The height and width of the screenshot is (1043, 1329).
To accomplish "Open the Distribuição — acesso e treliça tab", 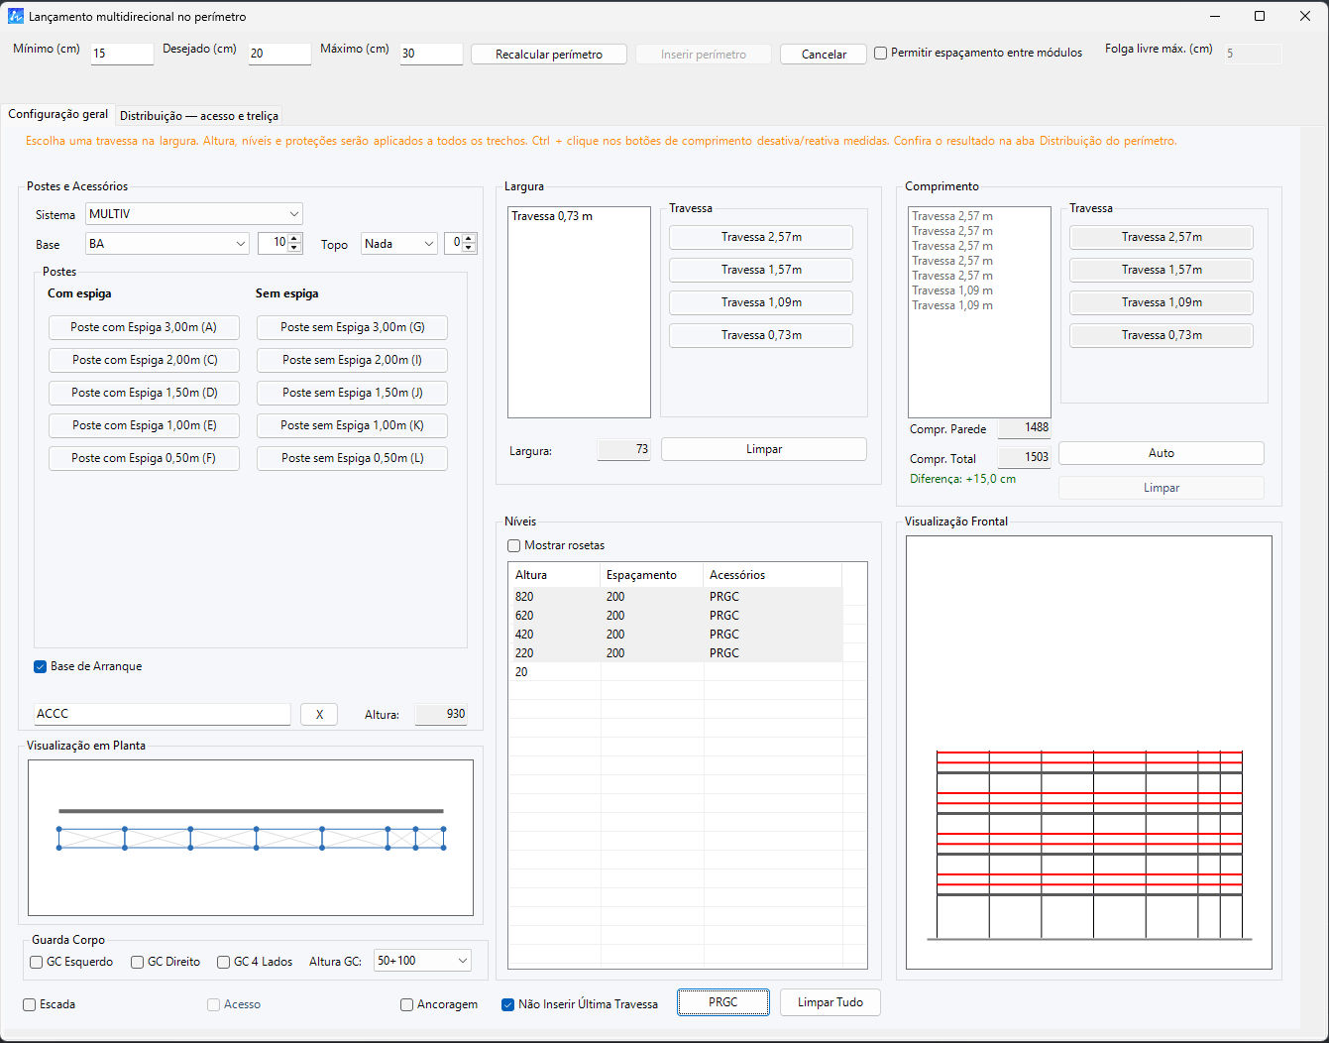I will (199, 116).
